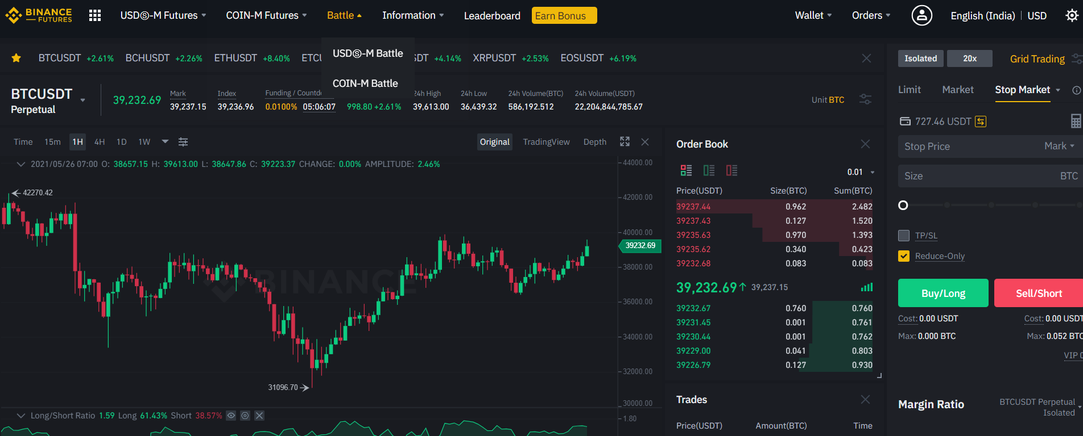Change order book 0.01 price grouping
Image resolution: width=1083 pixels, height=436 pixels.
[861, 172]
